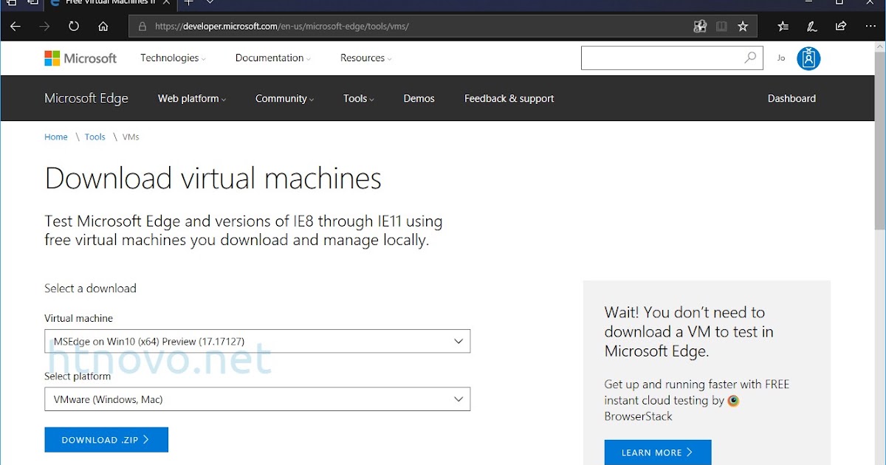Expand the Community menu
This screenshot has width=886, height=465.
(285, 98)
